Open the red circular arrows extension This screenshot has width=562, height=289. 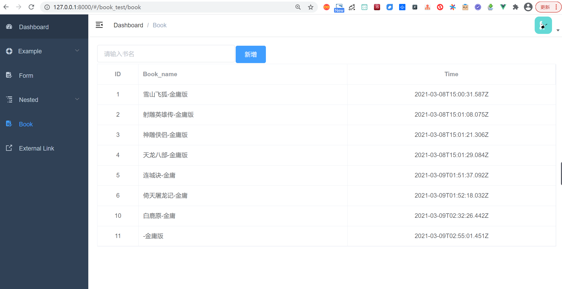tap(440, 7)
